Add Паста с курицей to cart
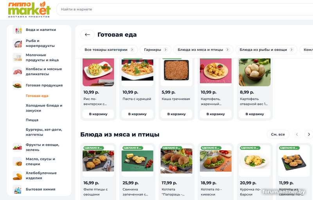 point(137,114)
